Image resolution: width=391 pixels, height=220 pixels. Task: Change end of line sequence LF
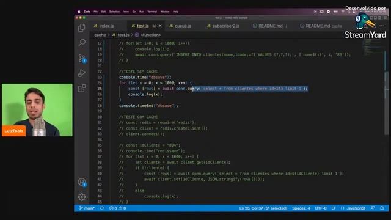(334, 208)
